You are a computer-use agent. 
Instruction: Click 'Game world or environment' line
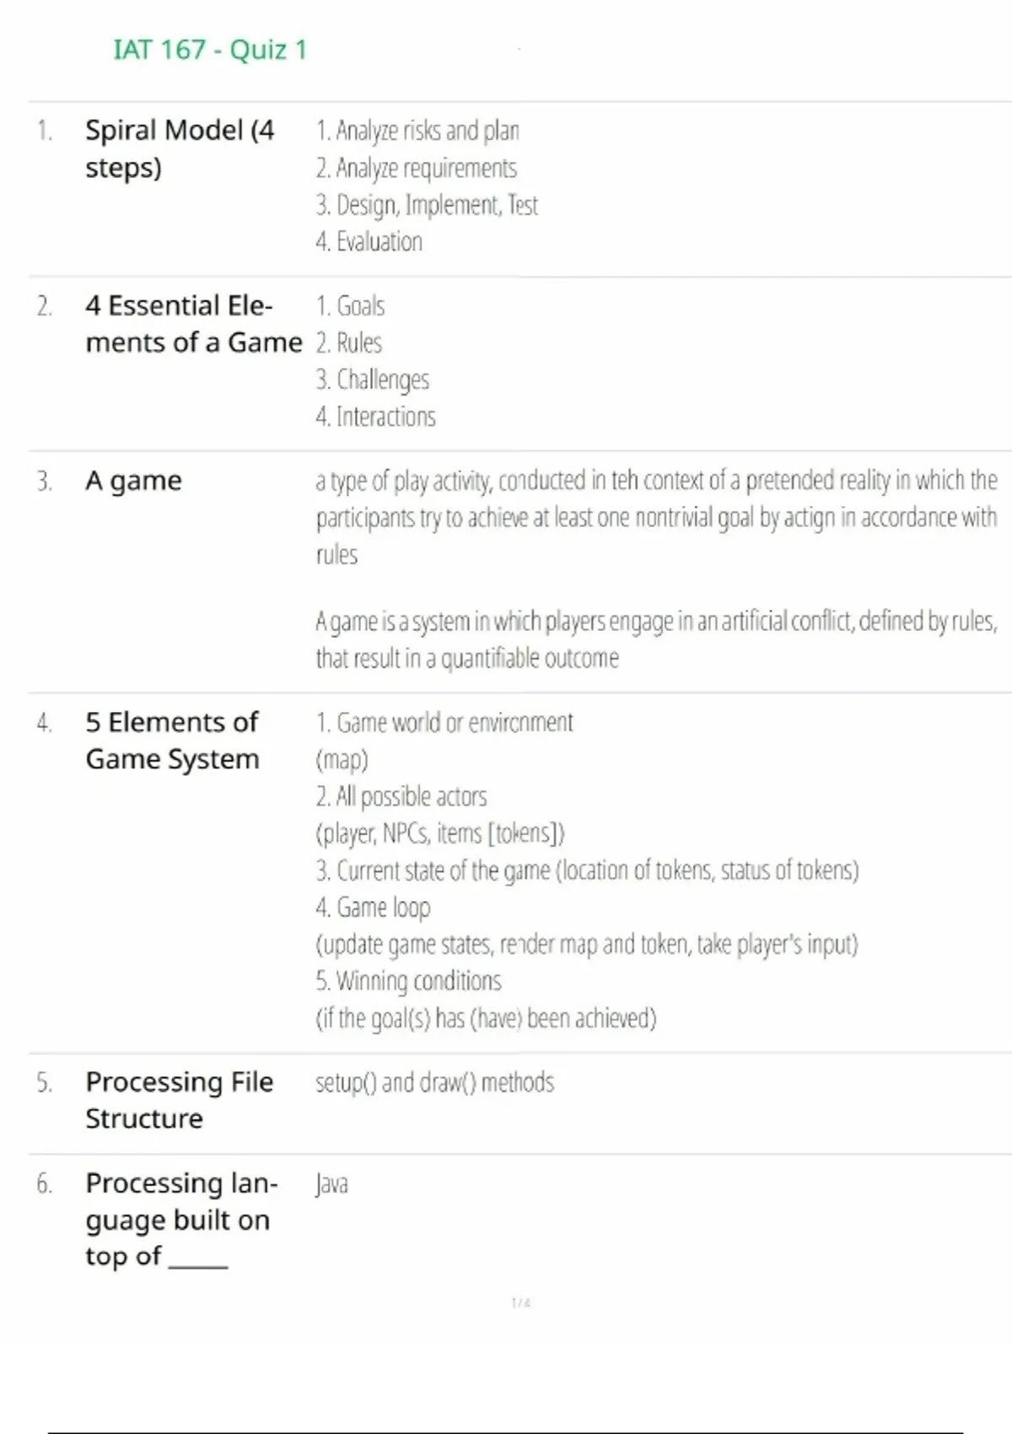point(444,723)
